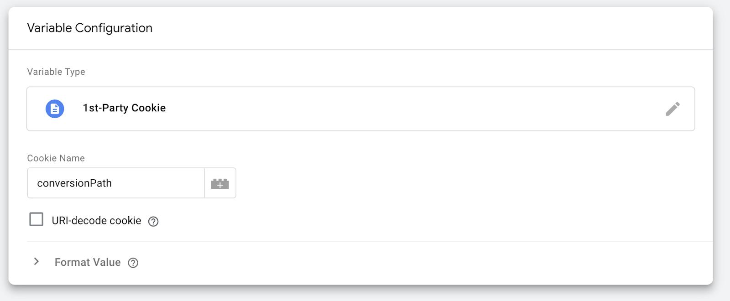
Task: Click the Cookie Name field label
Action: (x=56, y=158)
